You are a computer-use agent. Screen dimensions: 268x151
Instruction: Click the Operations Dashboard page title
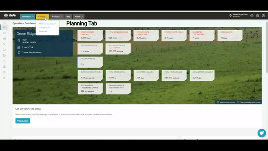24,23
